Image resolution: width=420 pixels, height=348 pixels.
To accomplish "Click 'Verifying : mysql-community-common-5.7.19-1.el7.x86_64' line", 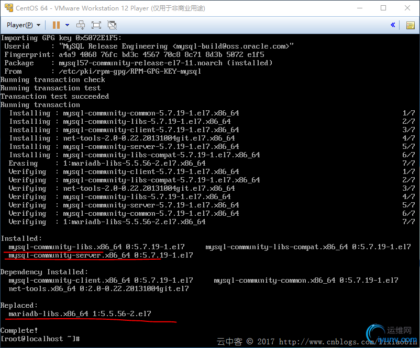I will coord(124,214).
